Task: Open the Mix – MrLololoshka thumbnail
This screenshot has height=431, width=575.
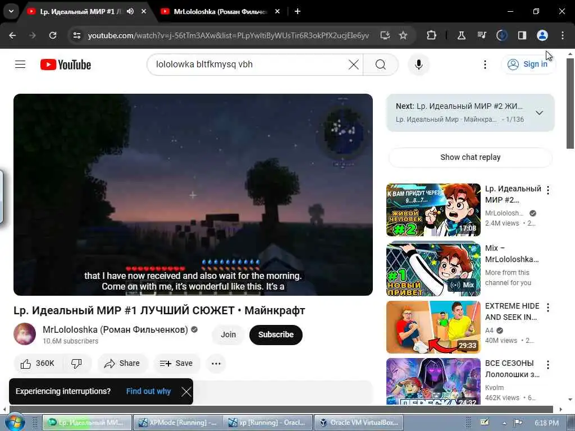Action: click(433, 269)
